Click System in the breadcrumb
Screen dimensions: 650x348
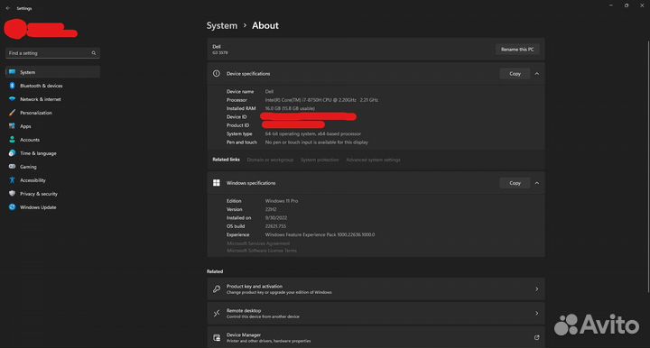222,25
